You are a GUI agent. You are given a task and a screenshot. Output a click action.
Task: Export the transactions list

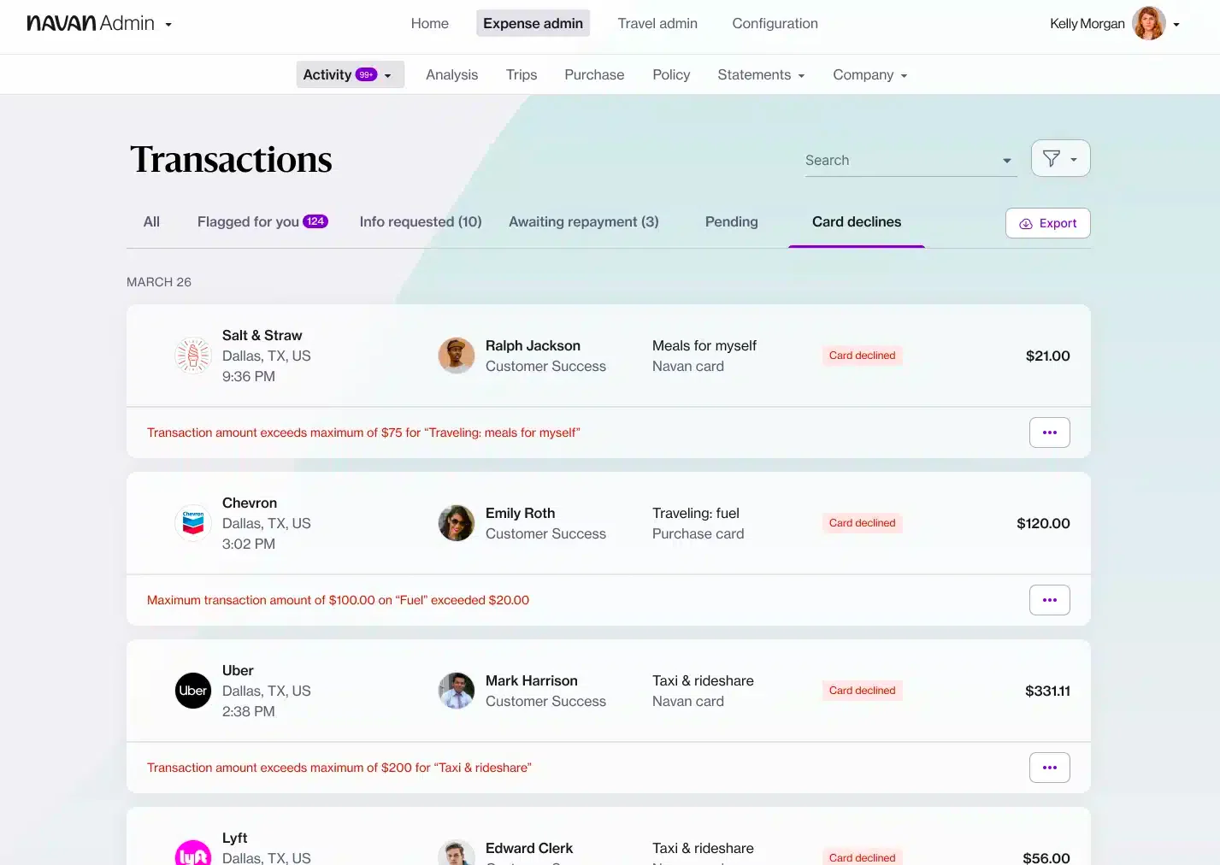[x=1048, y=223]
